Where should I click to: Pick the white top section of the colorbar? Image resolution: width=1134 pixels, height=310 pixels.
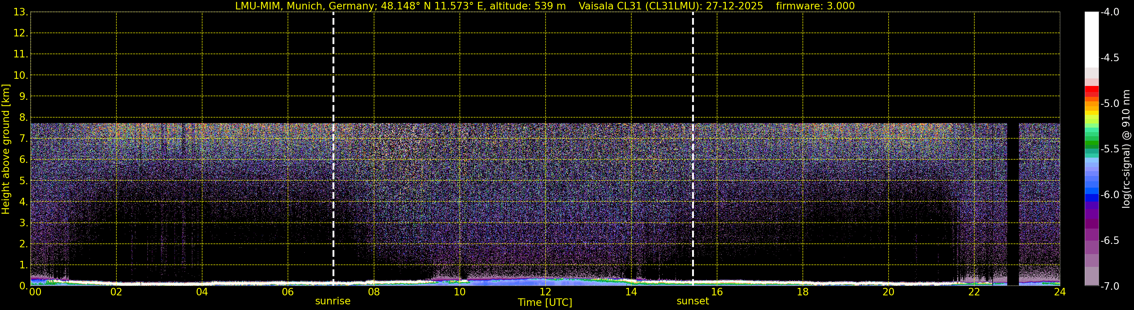coord(1091,39)
